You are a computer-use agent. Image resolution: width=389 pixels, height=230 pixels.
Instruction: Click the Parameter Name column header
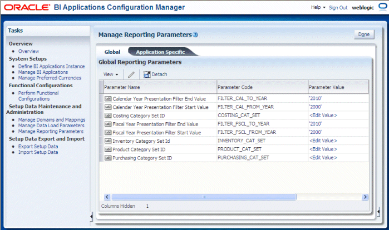pos(160,87)
